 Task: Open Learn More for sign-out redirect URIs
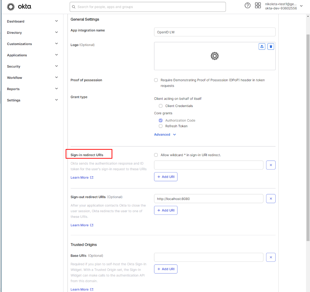coord(82,225)
